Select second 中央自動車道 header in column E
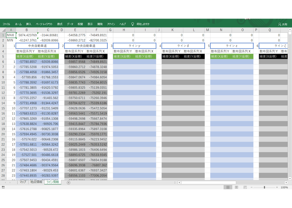292x208 pixels. coord(86,46)
